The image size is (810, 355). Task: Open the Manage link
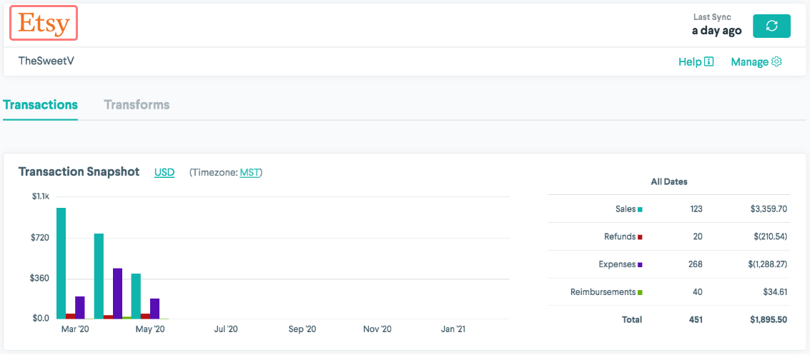click(x=749, y=62)
